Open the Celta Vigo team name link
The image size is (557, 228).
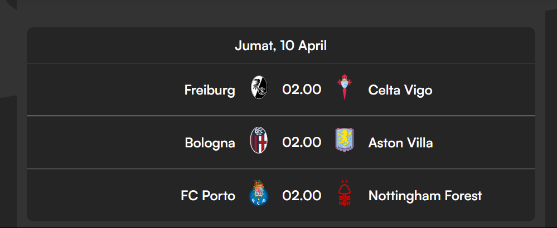[400, 90]
